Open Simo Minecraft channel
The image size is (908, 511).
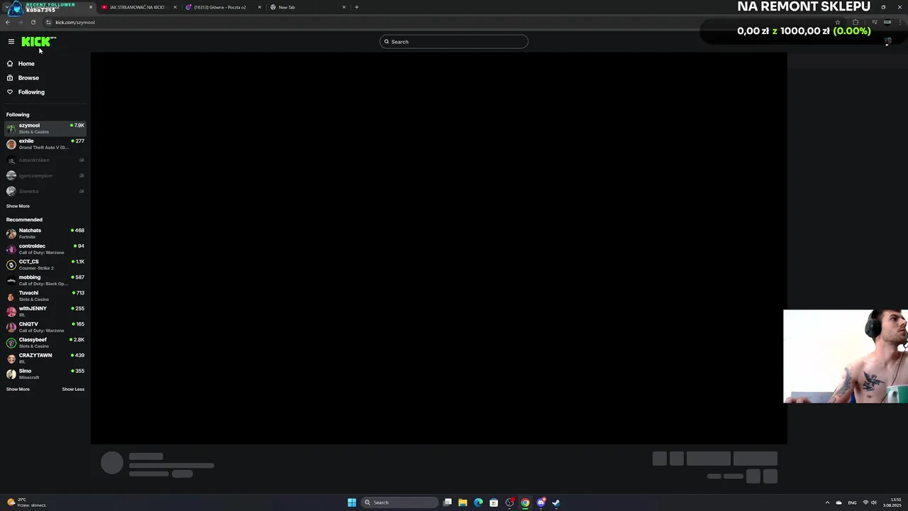45,374
